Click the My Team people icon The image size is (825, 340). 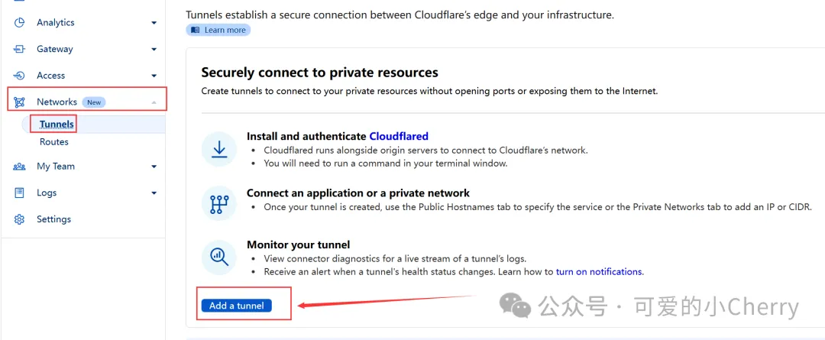pos(19,167)
